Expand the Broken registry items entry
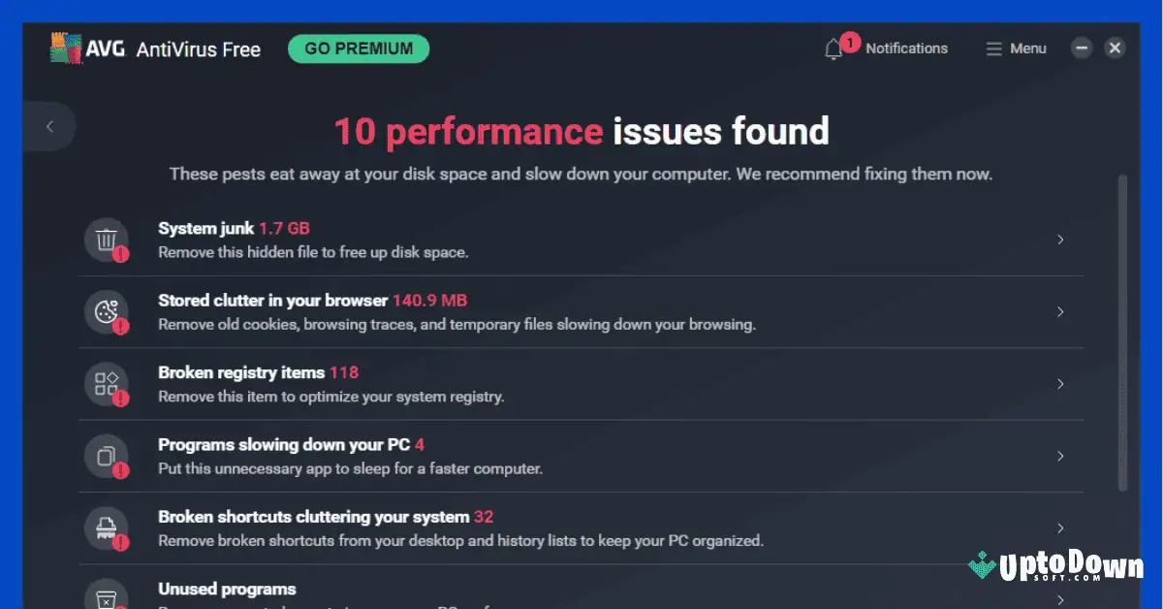The image size is (1163, 609). pos(1060,384)
